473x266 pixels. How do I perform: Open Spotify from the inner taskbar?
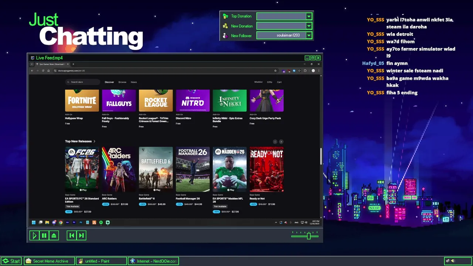tap(101, 222)
